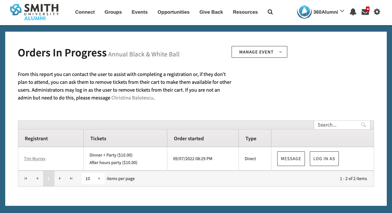Go to the first page using pagination arrow
This screenshot has height=213, width=392.
26,178
